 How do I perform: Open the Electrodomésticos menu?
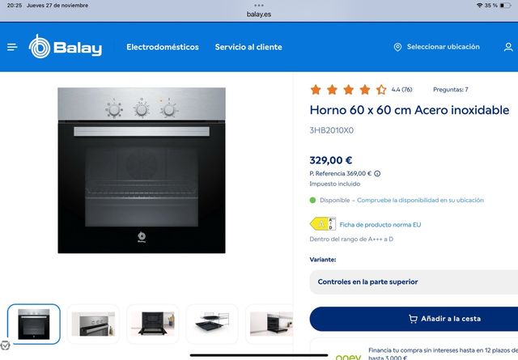pyautogui.click(x=163, y=47)
